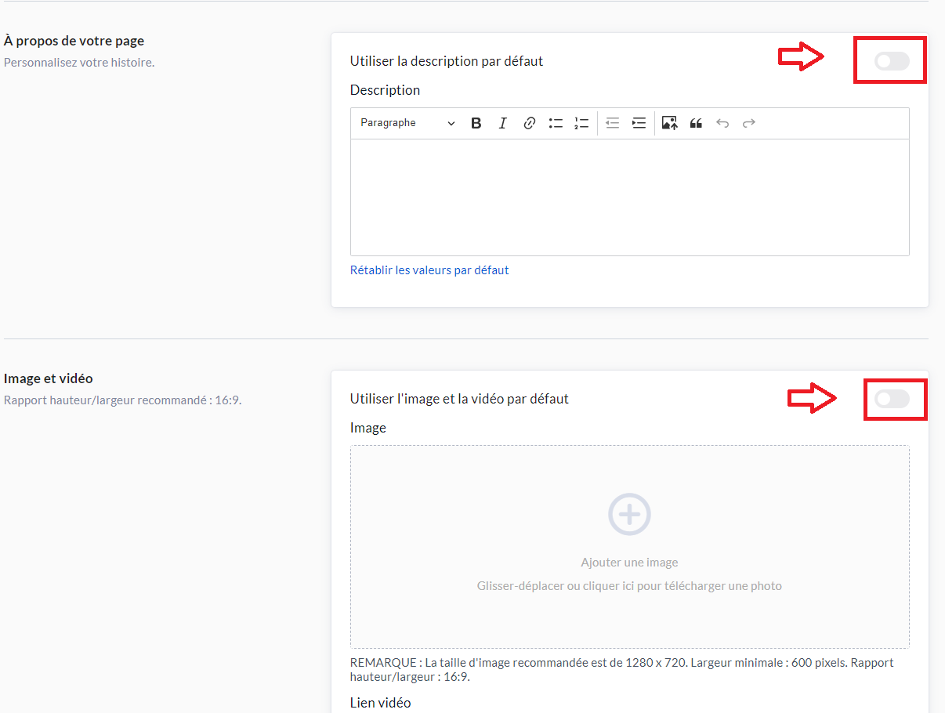945x713 pixels.
Task: Decrease indent of the paragraph
Action: [x=613, y=123]
